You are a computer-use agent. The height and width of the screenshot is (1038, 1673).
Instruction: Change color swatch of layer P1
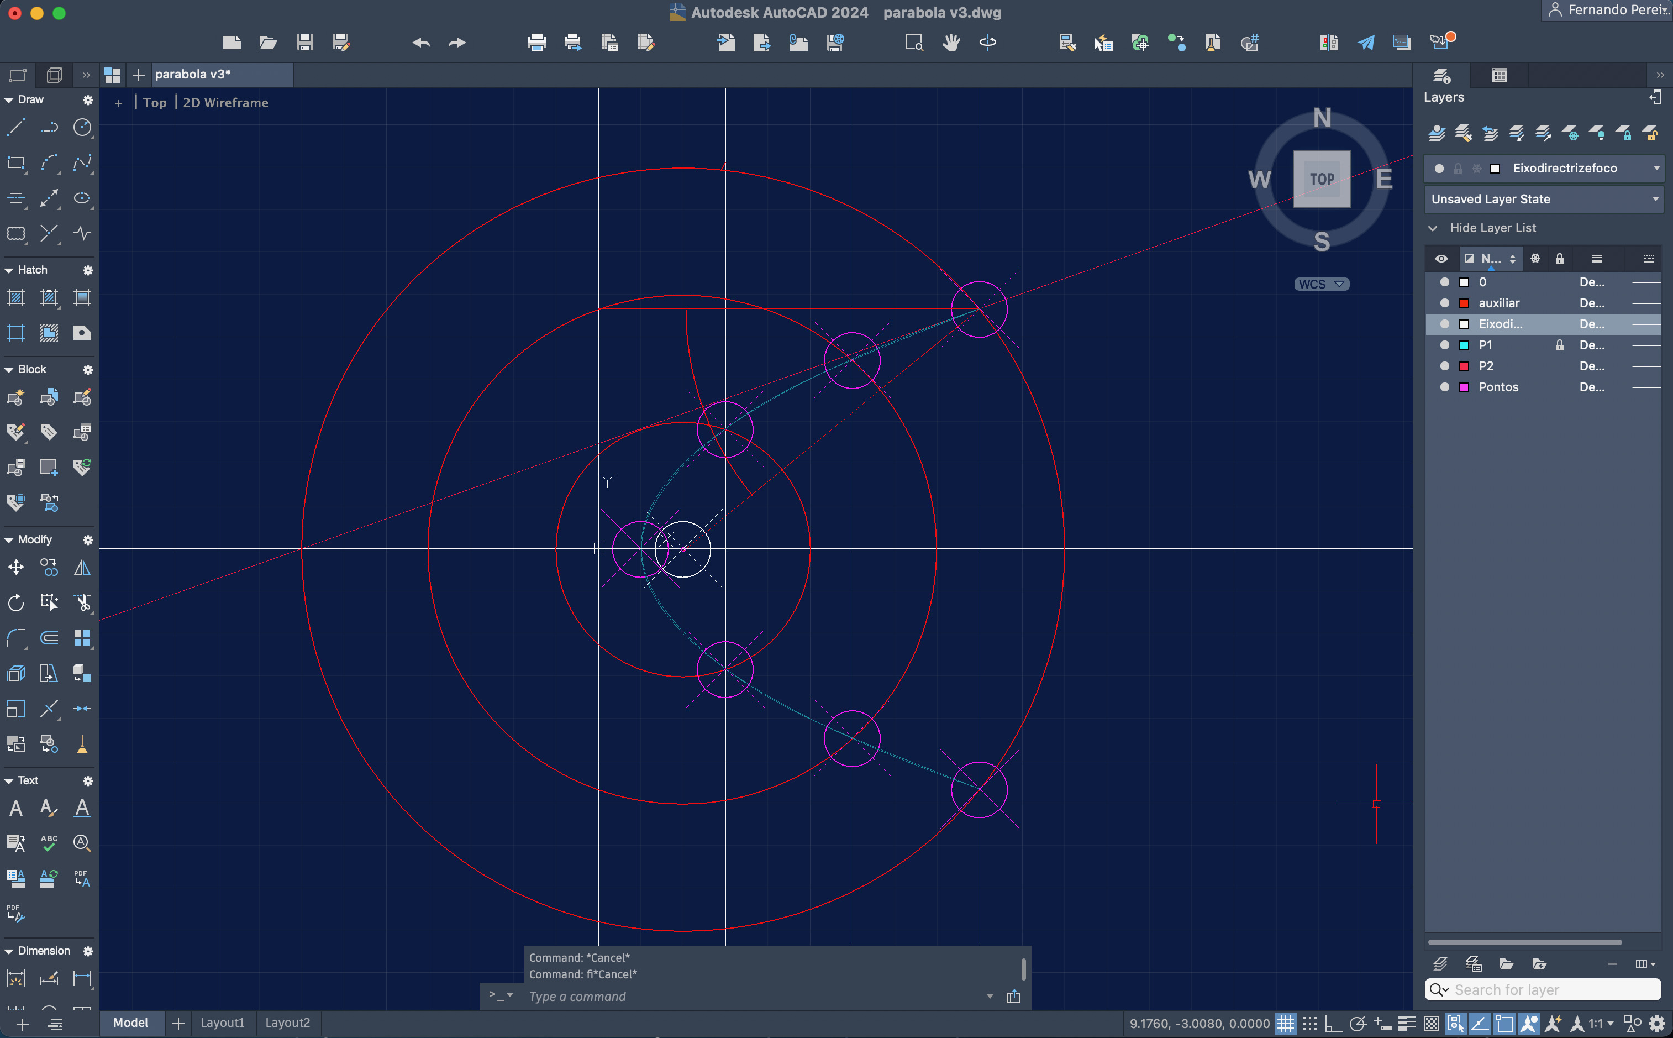[1464, 345]
